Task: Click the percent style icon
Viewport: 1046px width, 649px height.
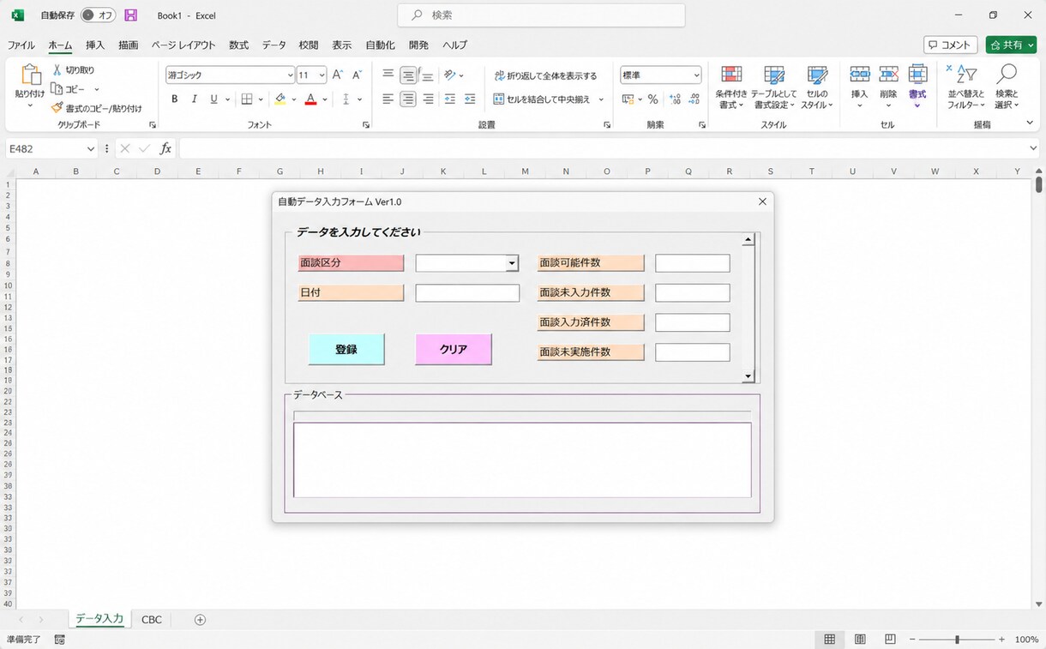Action: tap(652, 99)
